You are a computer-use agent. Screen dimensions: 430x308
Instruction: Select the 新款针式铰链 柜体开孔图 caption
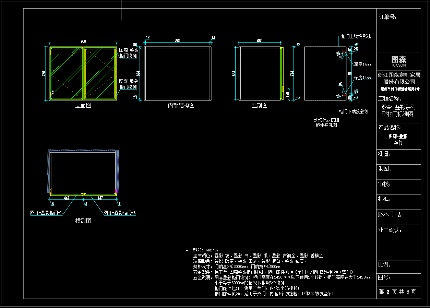pyautogui.click(x=326, y=122)
